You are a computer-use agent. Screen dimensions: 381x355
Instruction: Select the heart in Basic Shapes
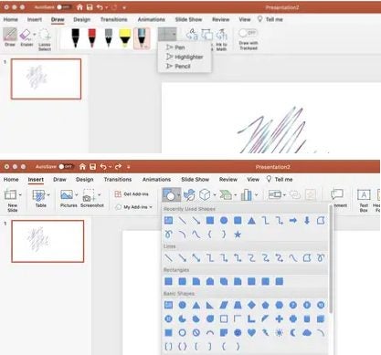pos(251,332)
